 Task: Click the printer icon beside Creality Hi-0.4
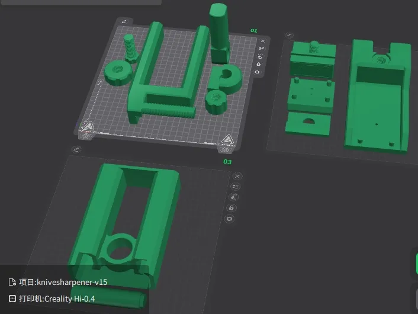[12, 299]
